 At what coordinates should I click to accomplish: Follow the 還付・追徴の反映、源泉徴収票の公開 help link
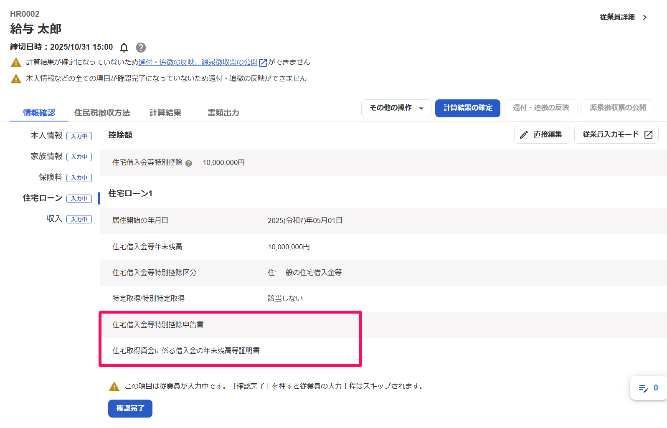198,62
